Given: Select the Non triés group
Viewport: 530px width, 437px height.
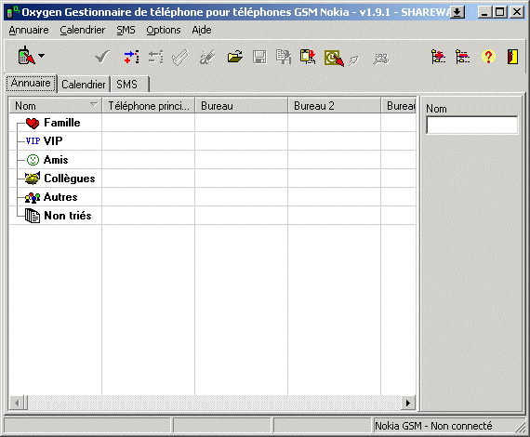Looking at the screenshot, I should click(x=68, y=216).
